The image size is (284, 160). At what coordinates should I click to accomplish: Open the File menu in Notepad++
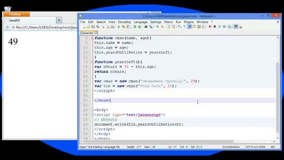coord(83,22)
